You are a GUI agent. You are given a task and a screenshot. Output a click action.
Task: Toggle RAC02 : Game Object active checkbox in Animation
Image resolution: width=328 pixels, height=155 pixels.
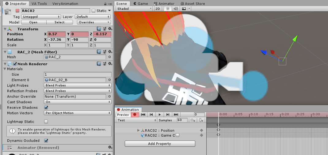[x=177, y=135]
